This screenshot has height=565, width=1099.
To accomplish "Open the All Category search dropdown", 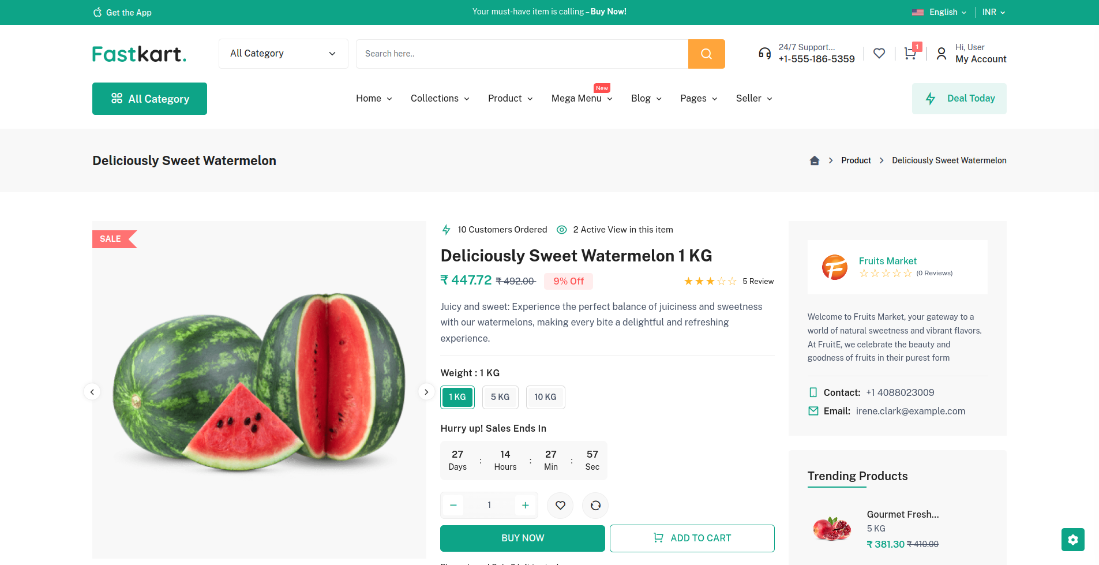I will tap(283, 54).
